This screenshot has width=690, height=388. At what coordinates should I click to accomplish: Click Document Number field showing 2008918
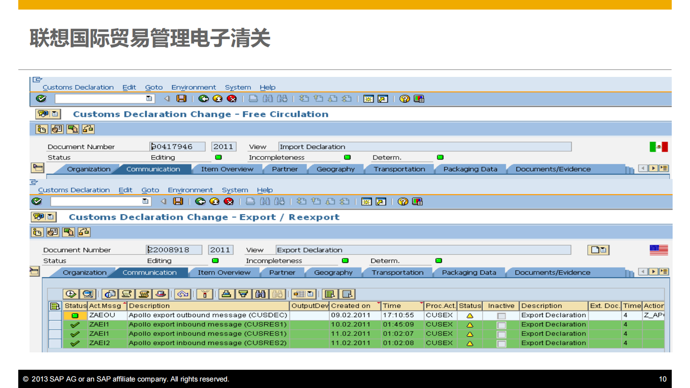click(x=174, y=250)
